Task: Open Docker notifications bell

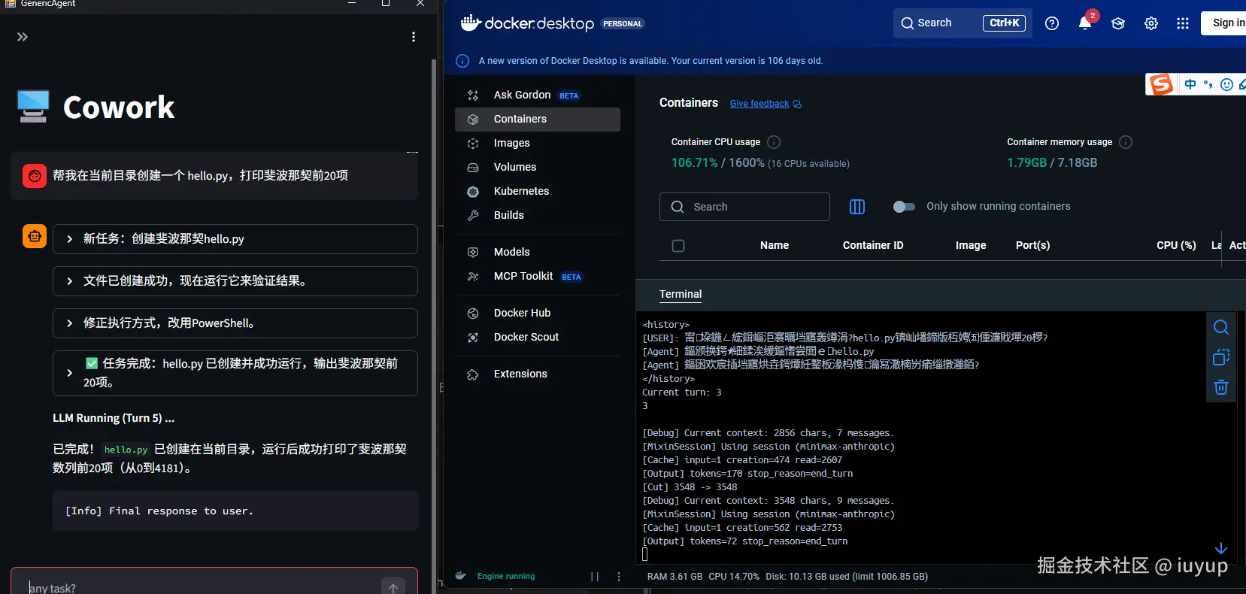Action: 1085,23
